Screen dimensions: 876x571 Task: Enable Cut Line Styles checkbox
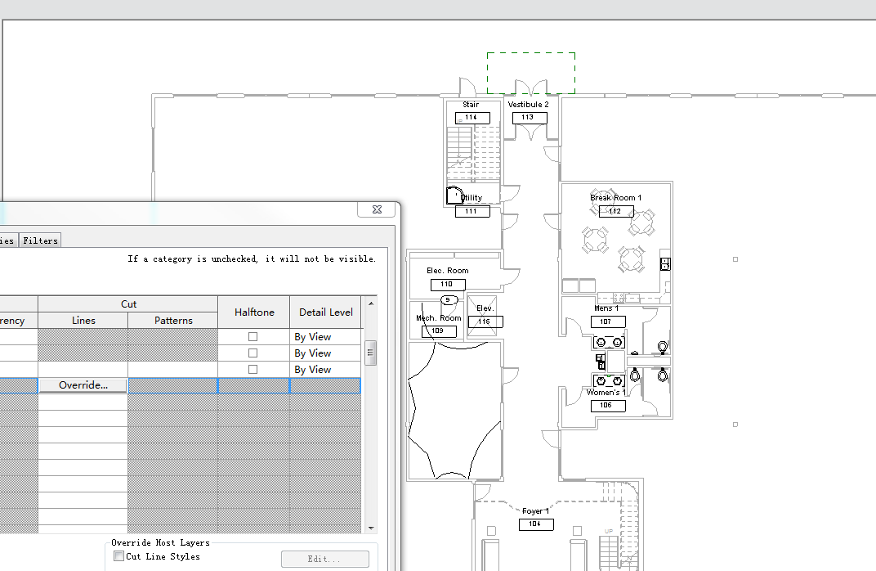[119, 556]
